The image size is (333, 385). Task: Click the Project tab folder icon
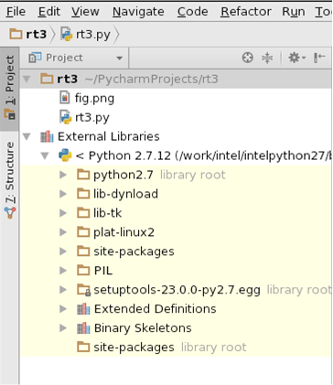tap(9, 114)
